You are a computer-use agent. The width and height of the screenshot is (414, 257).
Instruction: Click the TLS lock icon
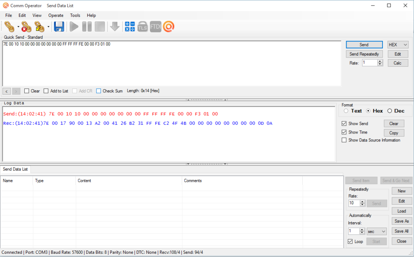coord(142,27)
